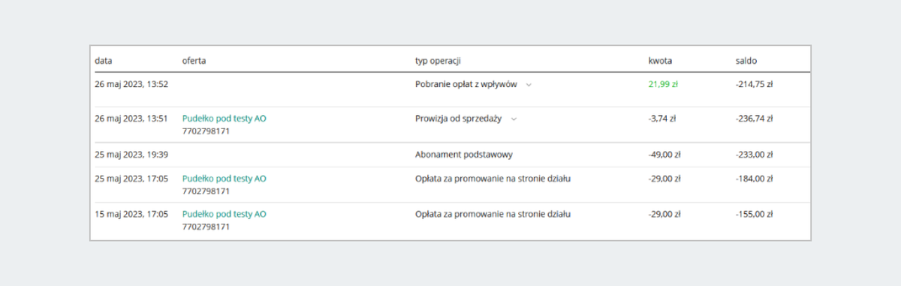Click the oferta column header

point(194,60)
